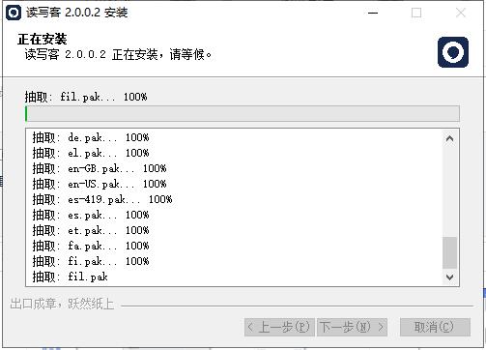Click the 上一步(P) back button
The width and height of the screenshot is (486, 350).
point(279,327)
